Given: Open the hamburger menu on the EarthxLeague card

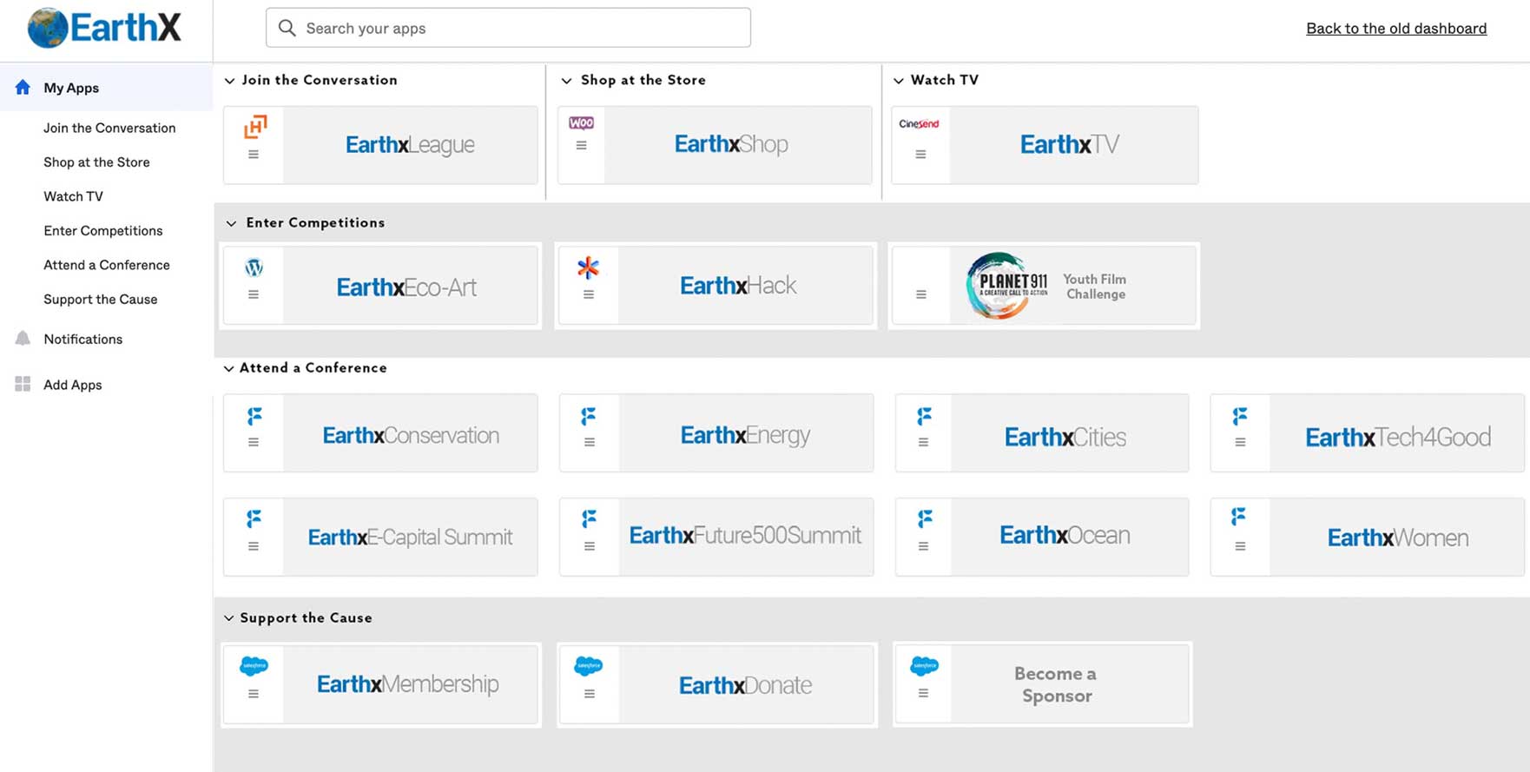Looking at the screenshot, I should [x=254, y=155].
